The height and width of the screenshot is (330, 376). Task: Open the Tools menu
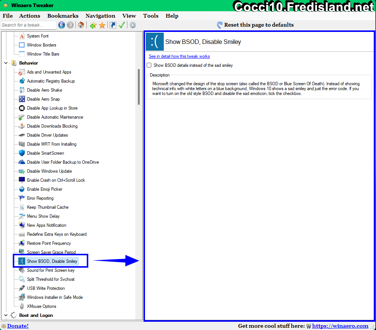click(151, 16)
